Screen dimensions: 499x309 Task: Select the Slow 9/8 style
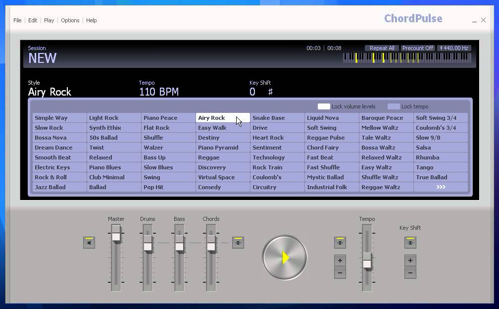441,138
